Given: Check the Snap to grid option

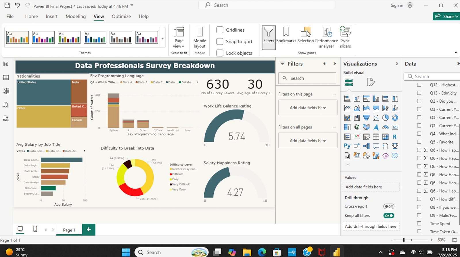Looking at the screenshot, I should [220, 42].
